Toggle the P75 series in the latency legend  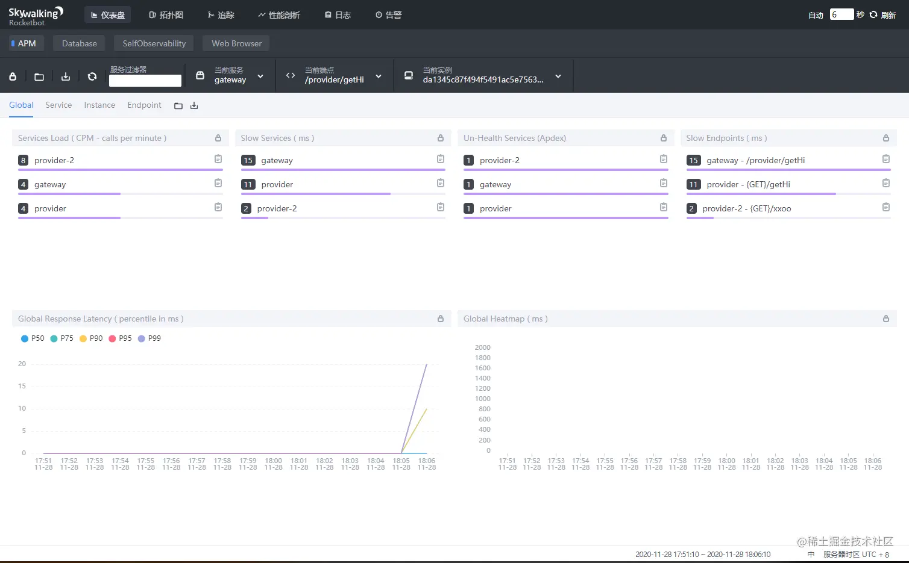tap(61, 338)
